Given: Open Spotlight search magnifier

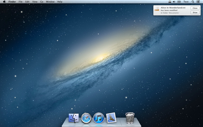Looking at the screenshot, I should 193,2.
